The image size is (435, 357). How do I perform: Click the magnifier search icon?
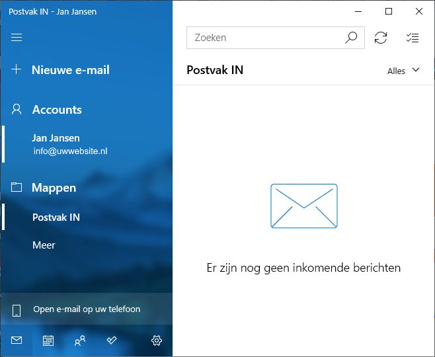coord(351,38)
